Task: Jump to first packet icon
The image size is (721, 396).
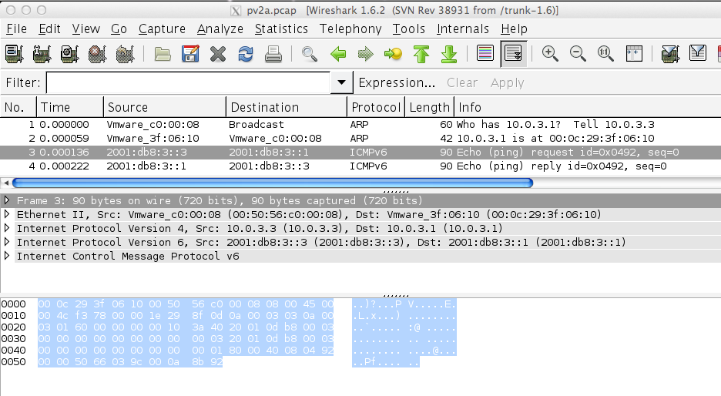Action: [x=421, y=54]
